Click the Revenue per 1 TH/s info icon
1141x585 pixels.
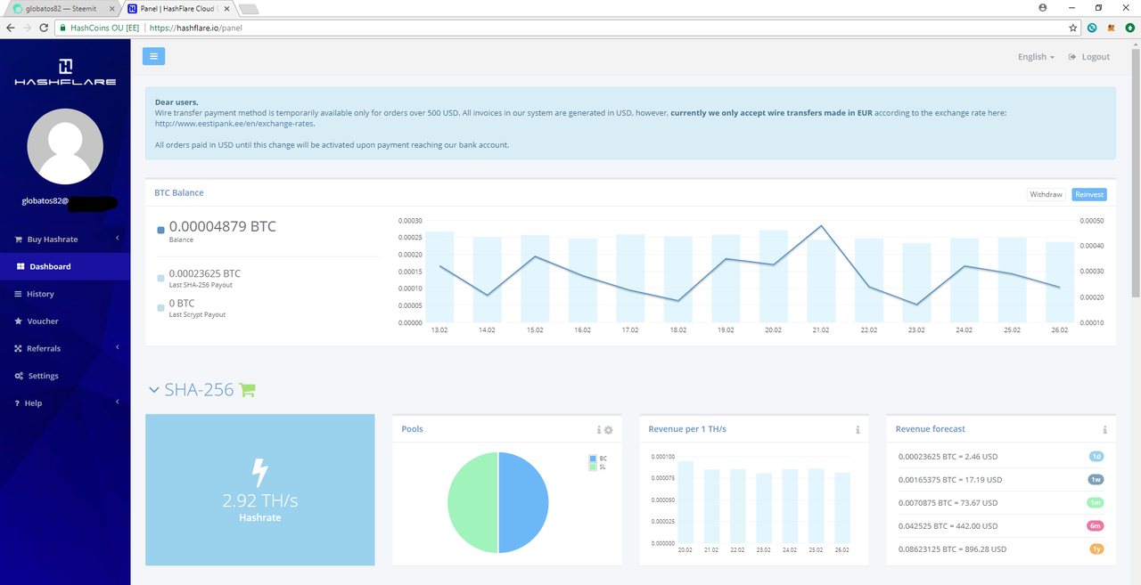858,430
